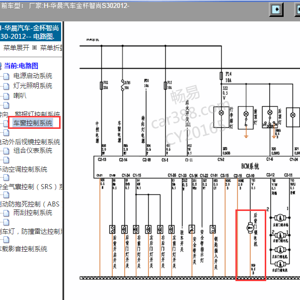Click the 中控电源 label
The width and height of the screenshot is (300, 300).
97,132
